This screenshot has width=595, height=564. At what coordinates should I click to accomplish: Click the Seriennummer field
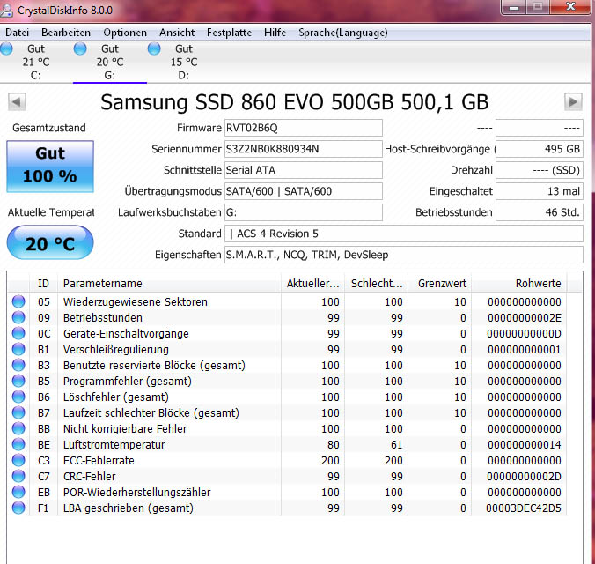pyautogui.click(x=303, y=149)
